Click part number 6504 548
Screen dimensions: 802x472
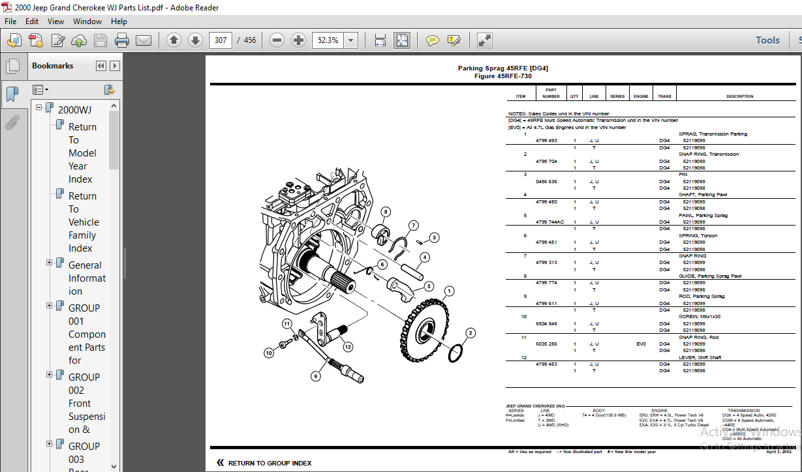click(x=546, y=323)
